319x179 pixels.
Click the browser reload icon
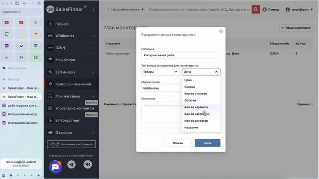(x=39, y=3)
